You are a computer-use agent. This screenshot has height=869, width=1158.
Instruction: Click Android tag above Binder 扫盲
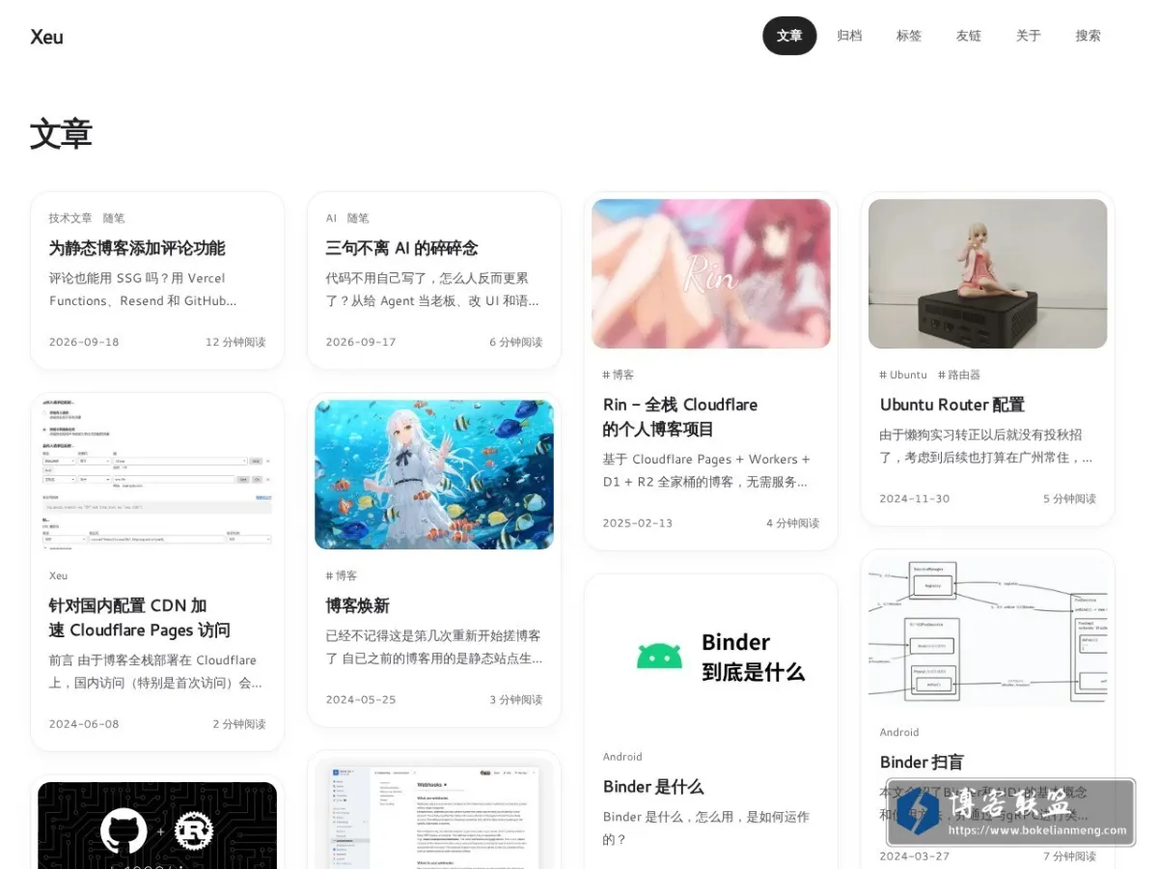(899, 732)
